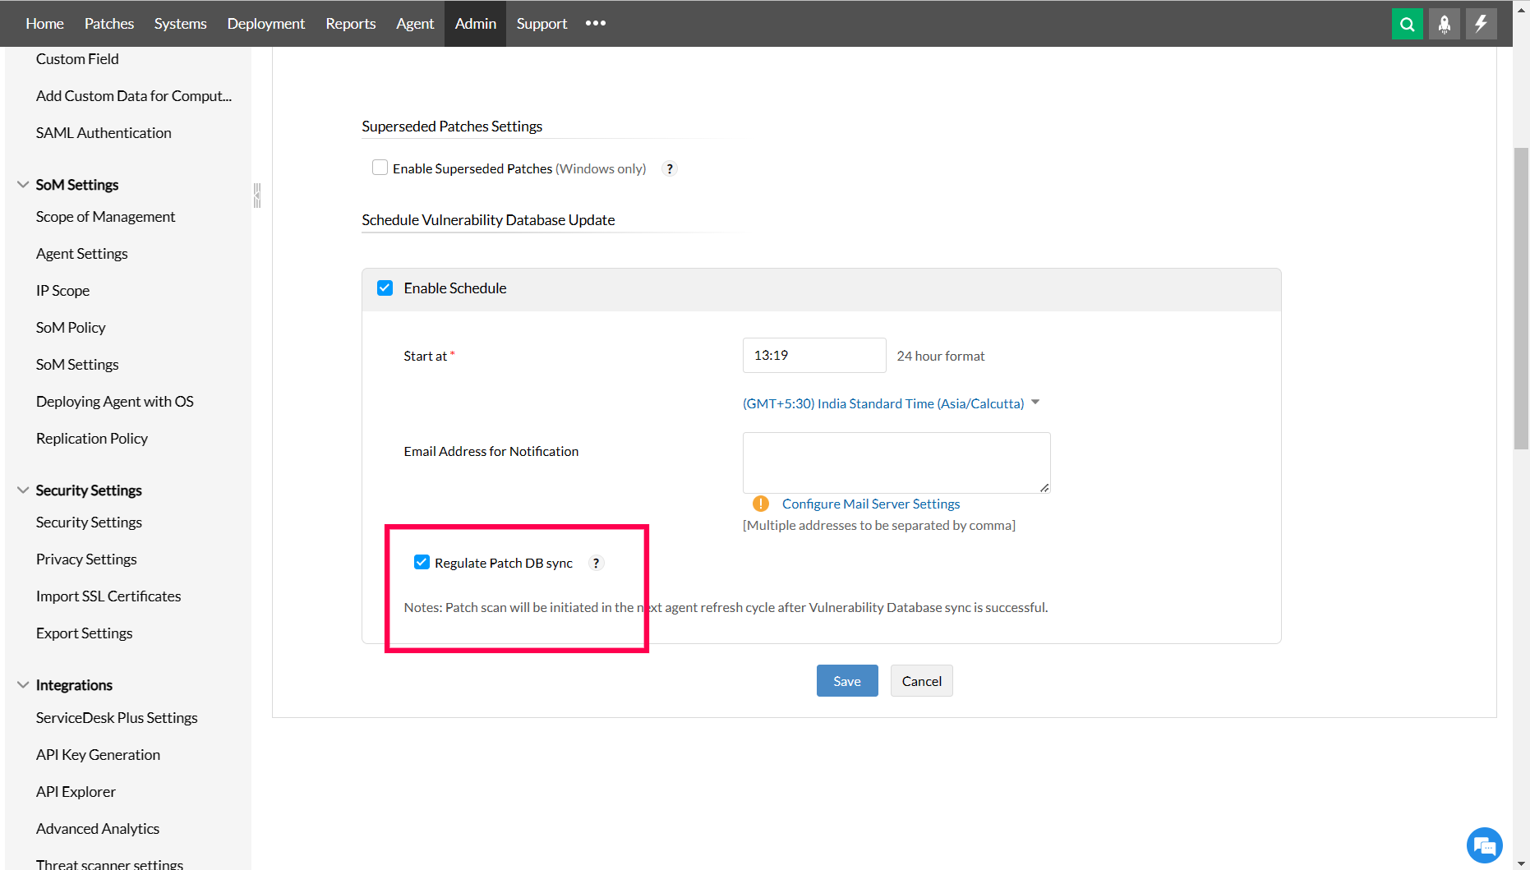Screen dimensions: 1530x870
Task: Open Advanced Analytics page
Action: [x=98, y=829]
